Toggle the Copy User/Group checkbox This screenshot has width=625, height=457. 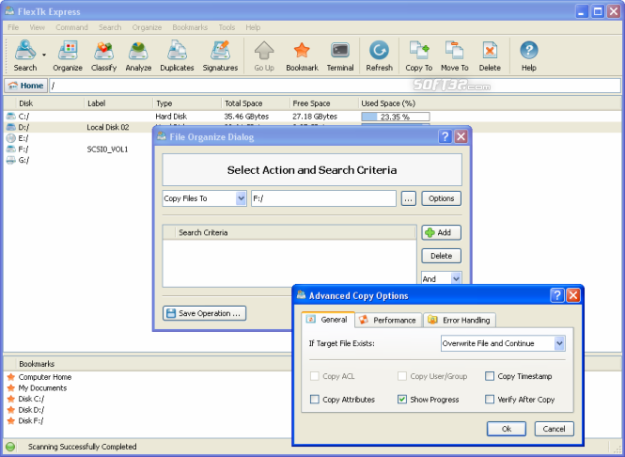402,376
